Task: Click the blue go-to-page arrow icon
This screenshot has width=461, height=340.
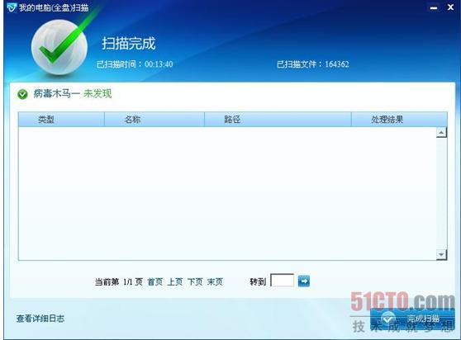Action: click(304, 281)
